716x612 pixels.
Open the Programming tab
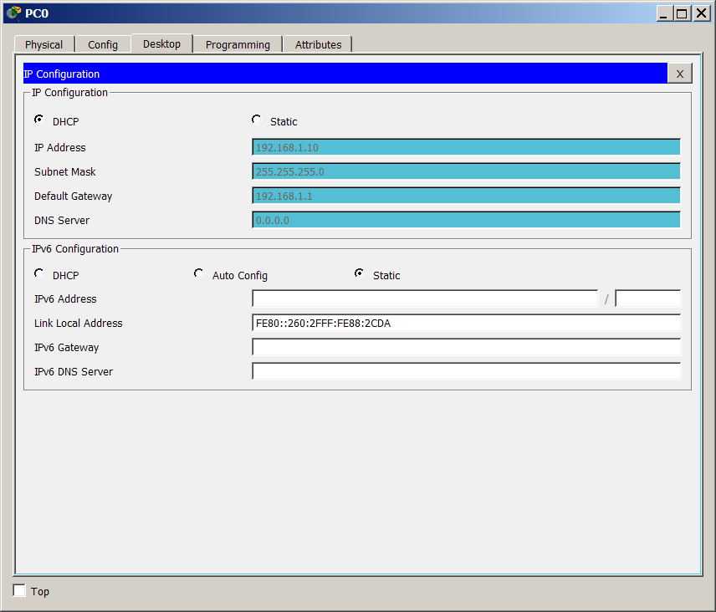pyautogui.click(x=238, y=44)
